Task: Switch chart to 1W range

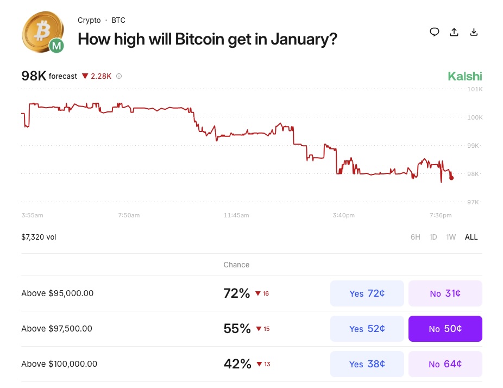Action: 451,237
